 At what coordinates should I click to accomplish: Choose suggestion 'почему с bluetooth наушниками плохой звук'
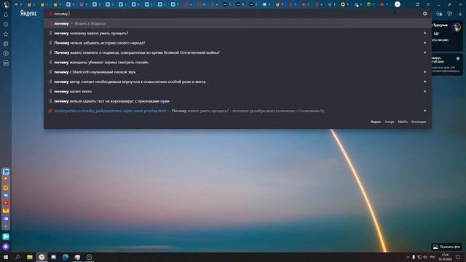click(237, 72)
